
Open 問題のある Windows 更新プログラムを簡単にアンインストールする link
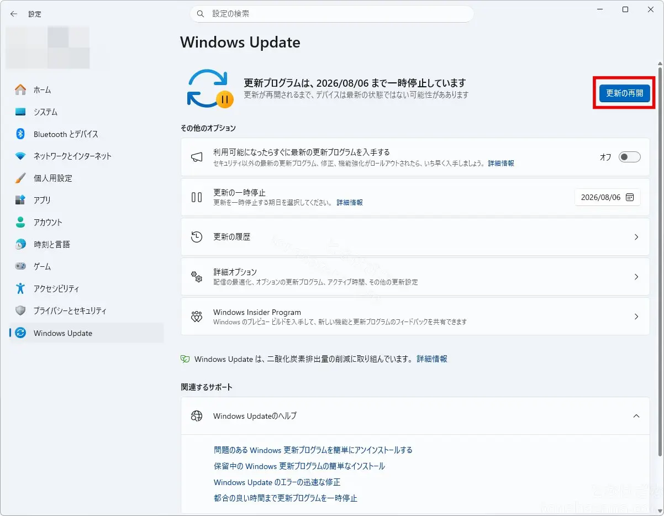pos(313,450)
